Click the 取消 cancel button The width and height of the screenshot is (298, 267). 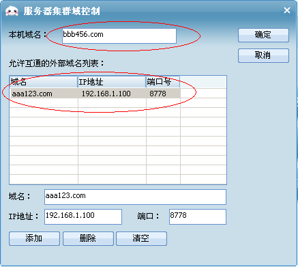click(263, 55)
